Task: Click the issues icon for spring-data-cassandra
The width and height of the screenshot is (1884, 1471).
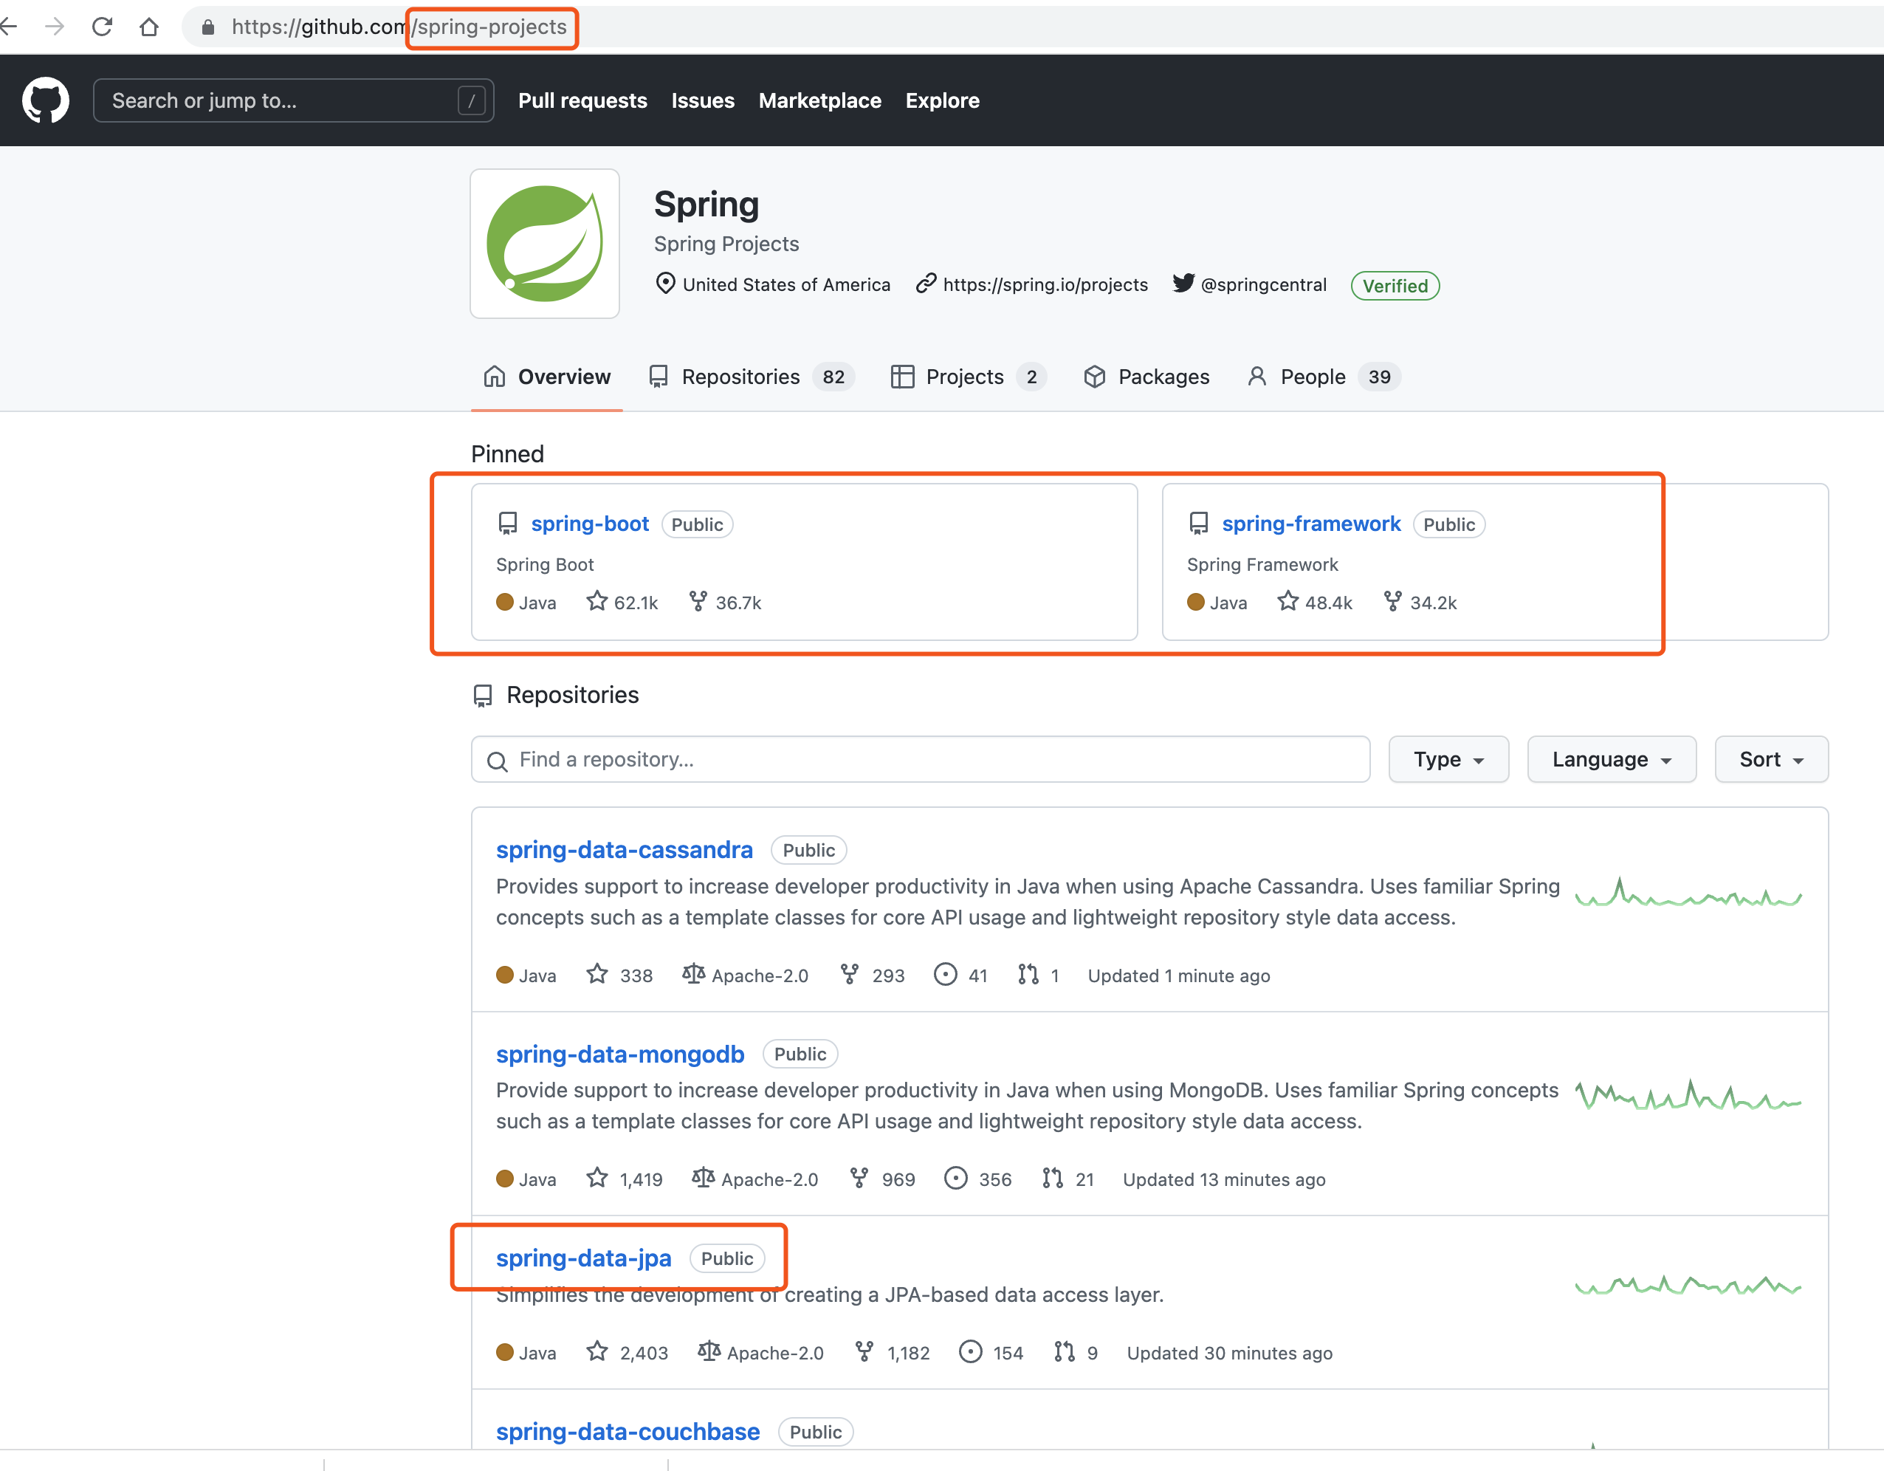Action: click(x=946, y=974)
